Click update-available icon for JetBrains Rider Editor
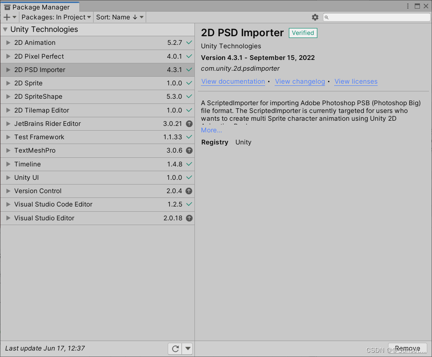This screenshot has height=357, width=432. pyautogui.click(x=189, y=124)
